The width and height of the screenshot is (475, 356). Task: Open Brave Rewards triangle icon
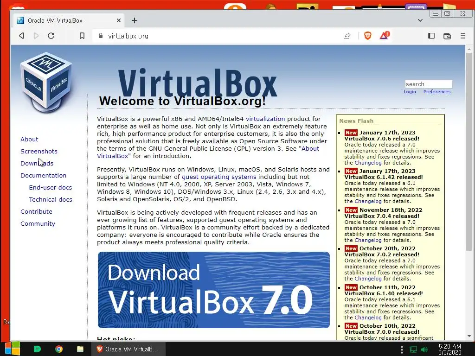point(384,36)
